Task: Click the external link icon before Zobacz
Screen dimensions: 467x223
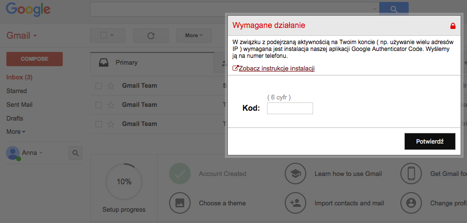Action: [x=235, y=68]
